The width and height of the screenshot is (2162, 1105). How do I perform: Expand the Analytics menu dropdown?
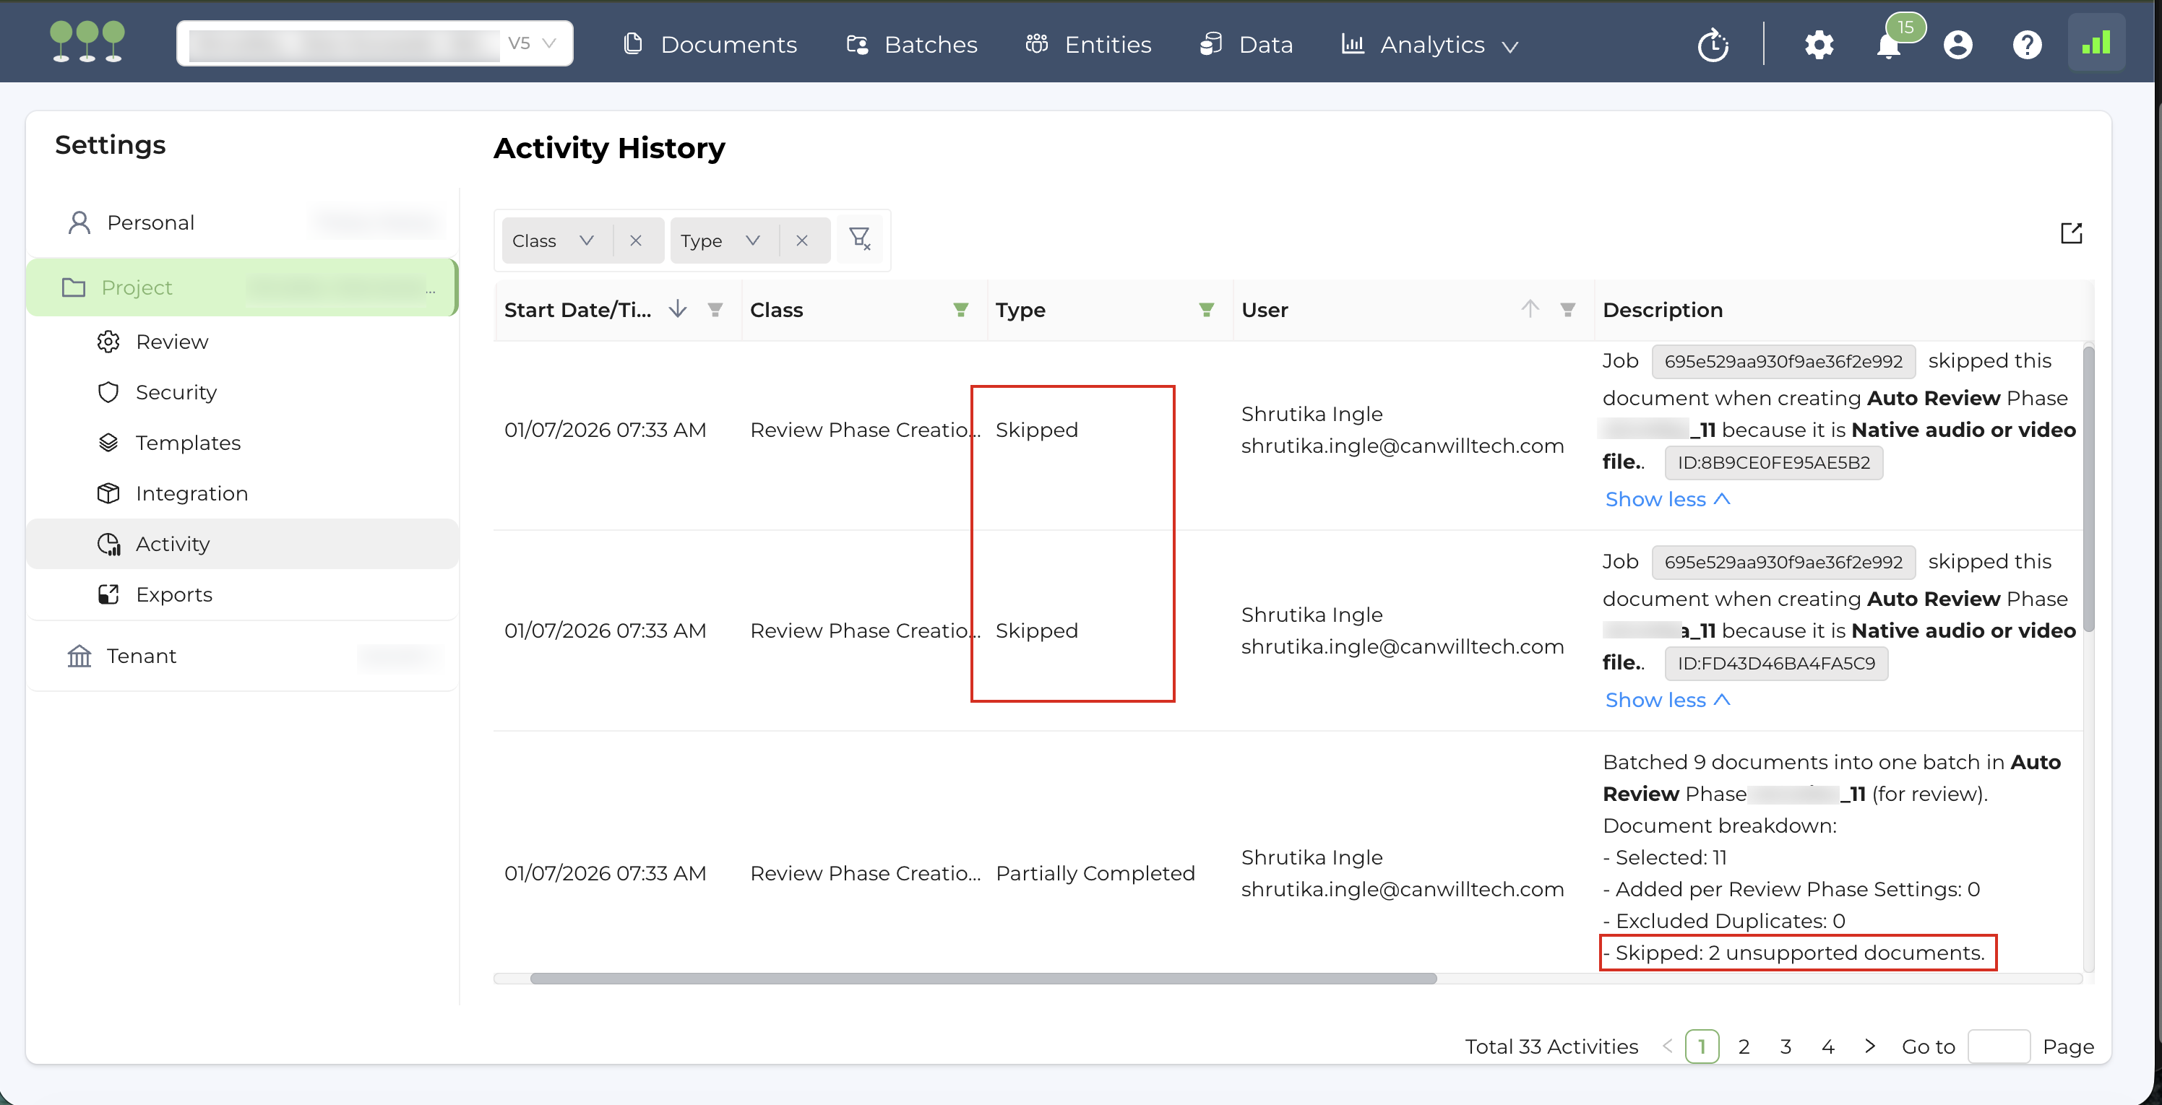tap(1432, 45)
